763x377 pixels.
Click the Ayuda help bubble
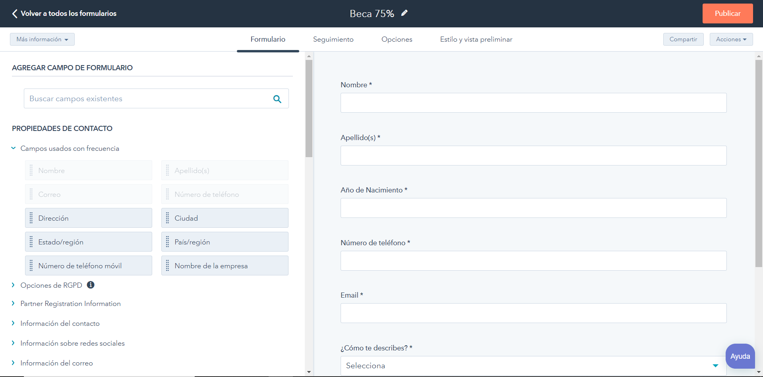point(740,356)
